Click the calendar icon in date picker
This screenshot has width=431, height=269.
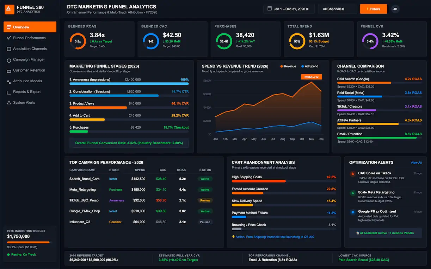coord(269,9)
